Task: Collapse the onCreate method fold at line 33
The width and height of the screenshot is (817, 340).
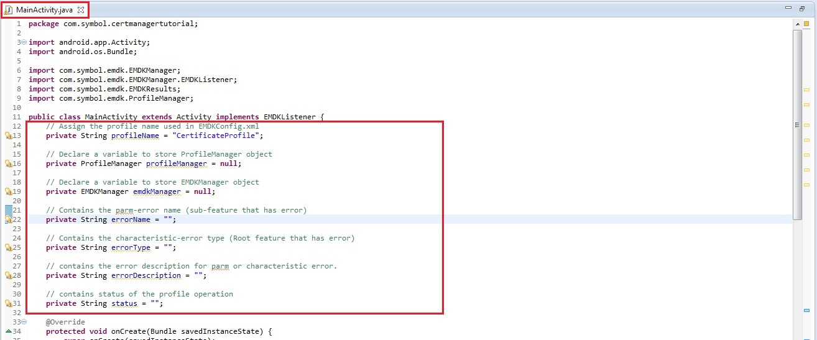Action: [24, 322]
